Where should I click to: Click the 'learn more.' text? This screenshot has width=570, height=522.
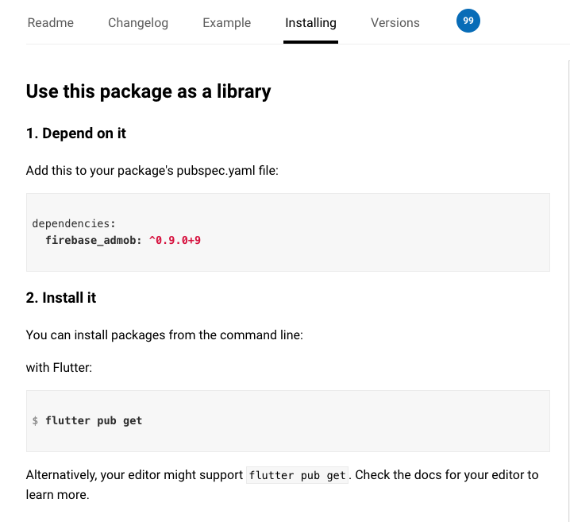[57, 495]
